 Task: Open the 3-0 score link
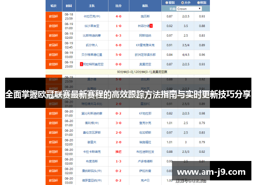pos(118,123)
